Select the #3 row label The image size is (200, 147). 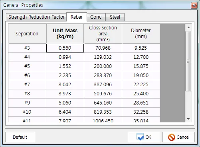coord(27,48)
